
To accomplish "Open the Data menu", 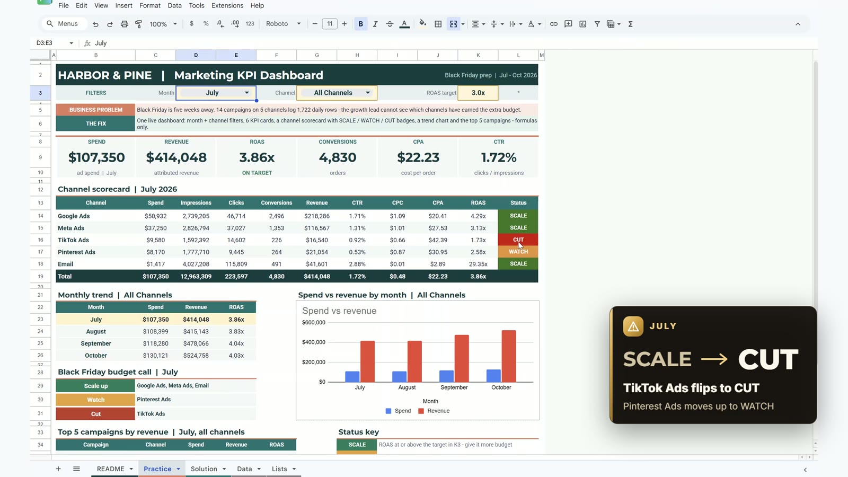I will click(174, 5).
